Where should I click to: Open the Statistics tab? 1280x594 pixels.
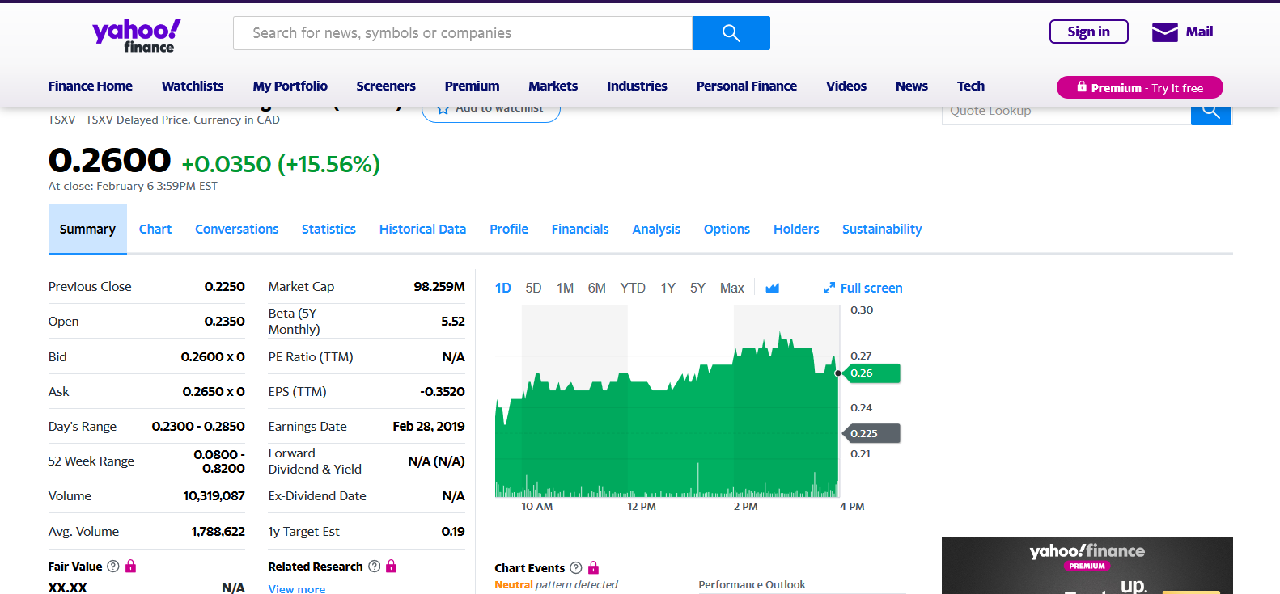click(328, 230)
